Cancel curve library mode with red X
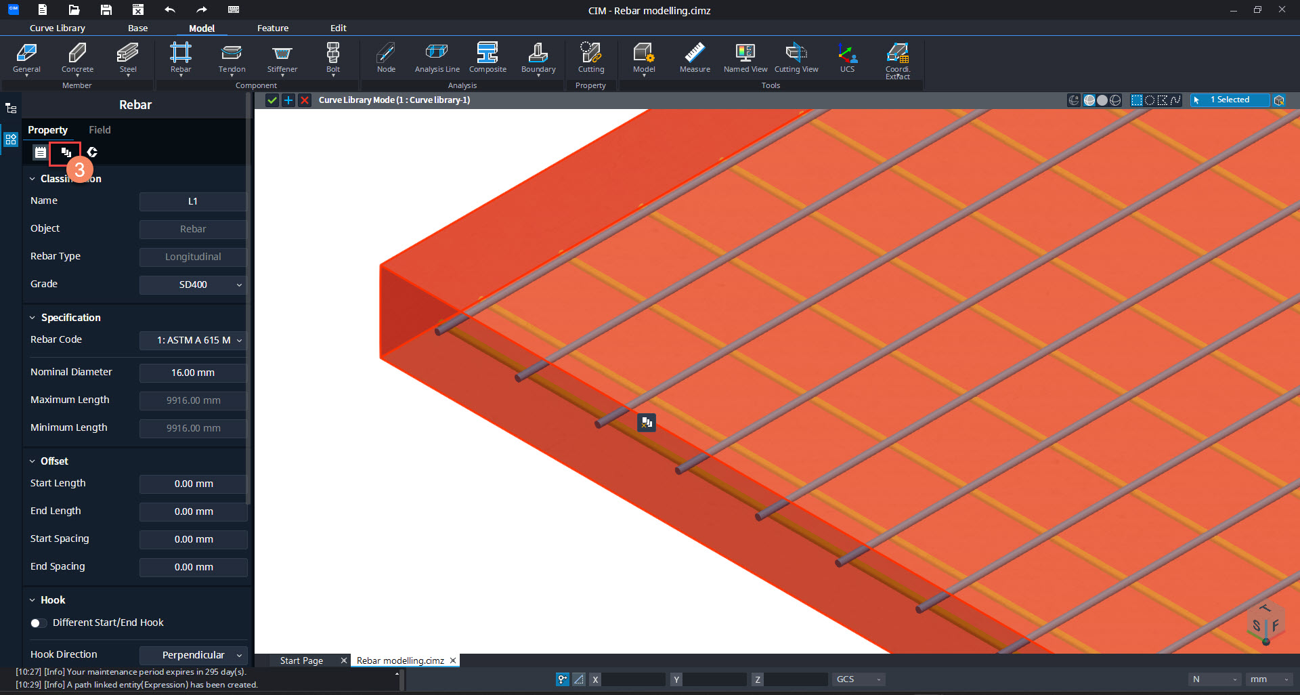Image resolution: width=1300 pixels, height=695 pixels. tap(305, 100)
